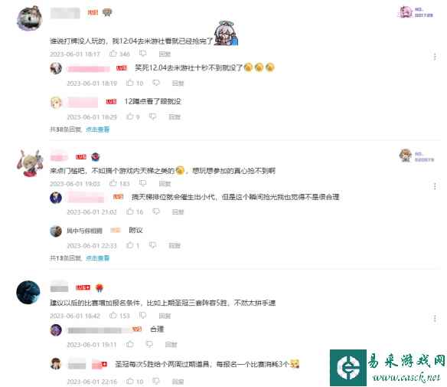
Task: Open the first commenter's avatar profile
Action: 29,18
